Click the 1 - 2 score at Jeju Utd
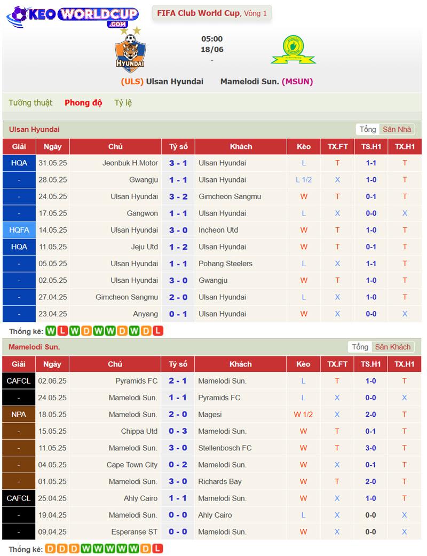The image size is (427, 556). 178,247
